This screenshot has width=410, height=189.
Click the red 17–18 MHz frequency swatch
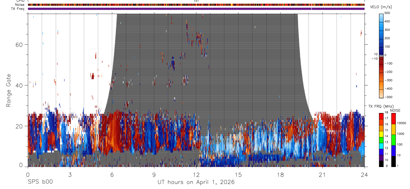pos(381,115)
